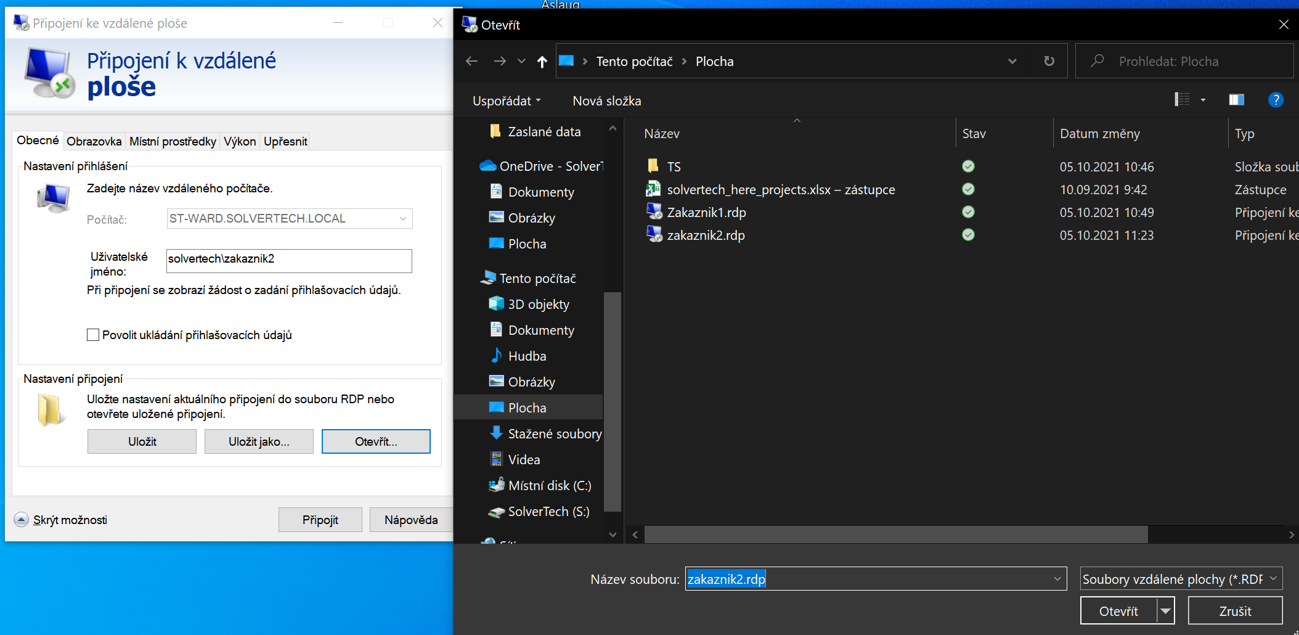
Task: Select zakaznik2.rdp file icon
Action: 654,234
